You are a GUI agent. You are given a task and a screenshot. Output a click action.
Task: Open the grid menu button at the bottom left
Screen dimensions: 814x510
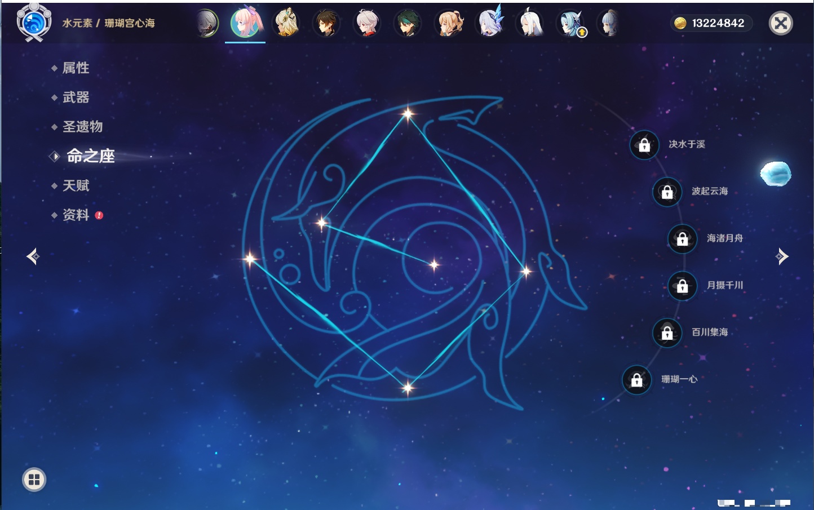pyautogui.click(x=34, y=480)
